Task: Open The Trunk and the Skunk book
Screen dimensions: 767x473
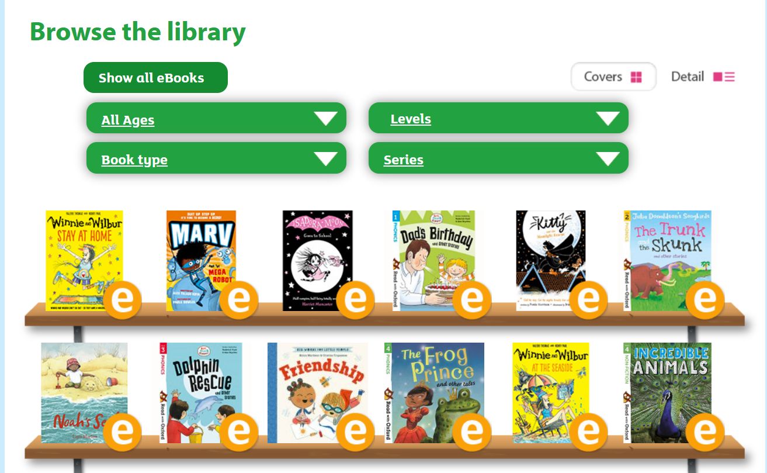Action: [666, 251]
